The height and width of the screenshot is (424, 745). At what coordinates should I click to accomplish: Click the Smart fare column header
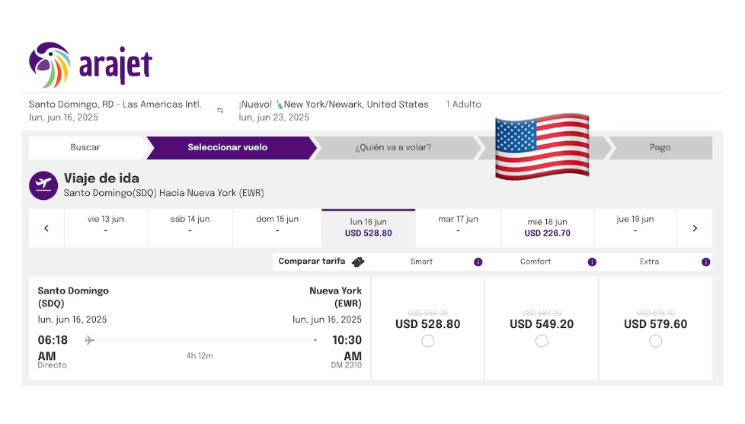[427, 262]
